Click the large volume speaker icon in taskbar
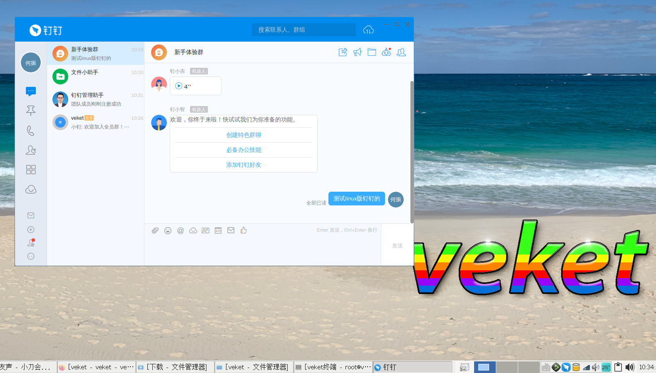 pyautogui.click(x=630, y=367)
